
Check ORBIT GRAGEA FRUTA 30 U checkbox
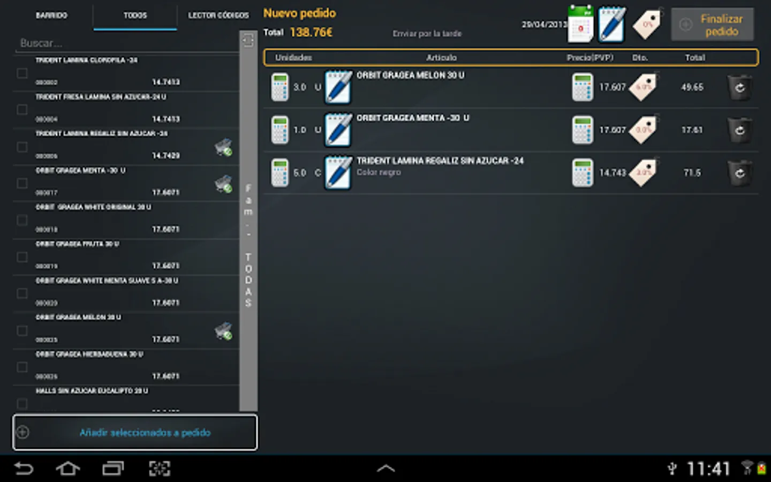(x=22, y=257)
